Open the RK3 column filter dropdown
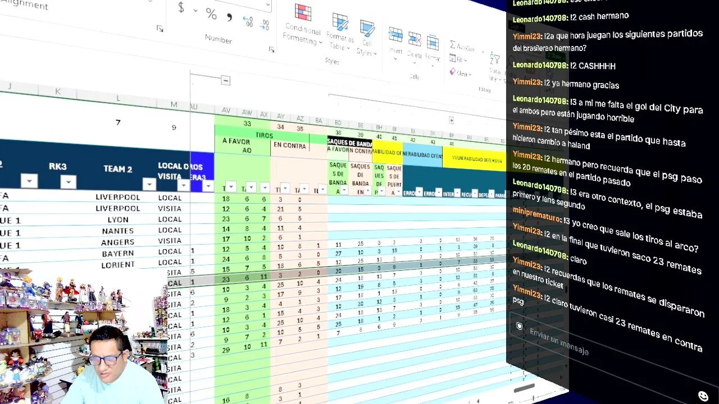719x404 pixels. click(68, 181)
